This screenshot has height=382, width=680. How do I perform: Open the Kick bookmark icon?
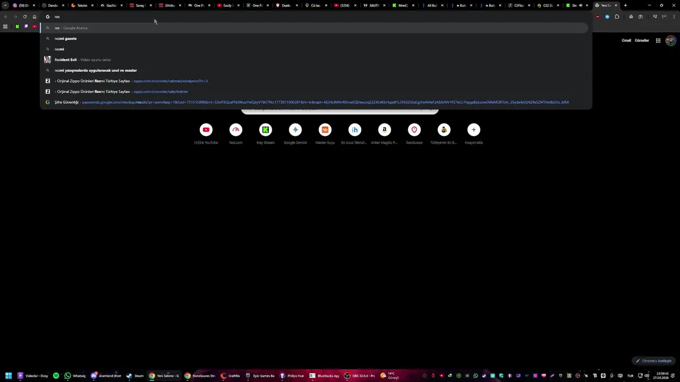click(18, 27)
